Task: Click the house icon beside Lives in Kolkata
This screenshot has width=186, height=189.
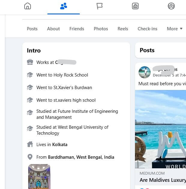Action: (x=30, y=144)
